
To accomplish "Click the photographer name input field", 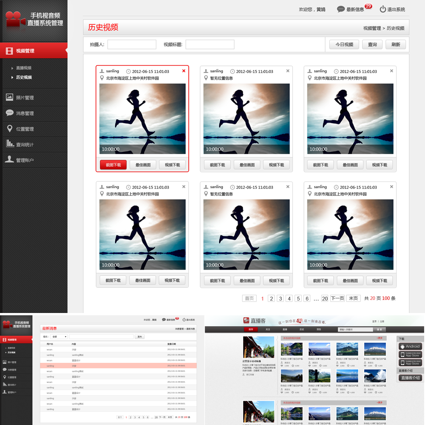I will (x=132, y=45).
